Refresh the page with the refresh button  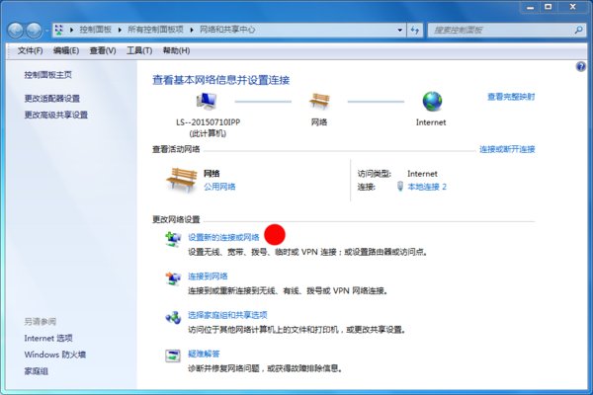click(x=415, y=30)
